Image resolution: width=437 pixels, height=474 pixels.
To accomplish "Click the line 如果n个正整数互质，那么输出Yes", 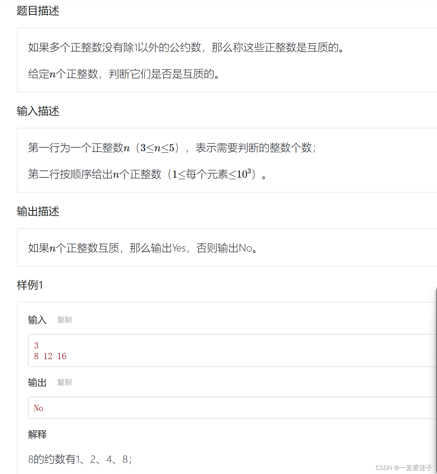I will tap(143, 248).
